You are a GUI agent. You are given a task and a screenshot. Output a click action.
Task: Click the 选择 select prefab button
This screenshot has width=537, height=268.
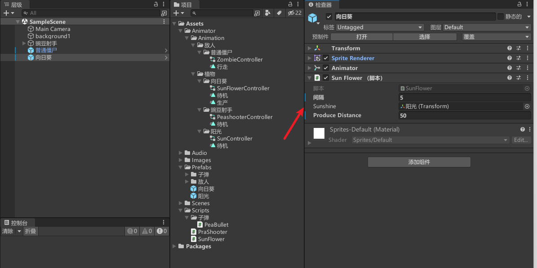point(425,37)
